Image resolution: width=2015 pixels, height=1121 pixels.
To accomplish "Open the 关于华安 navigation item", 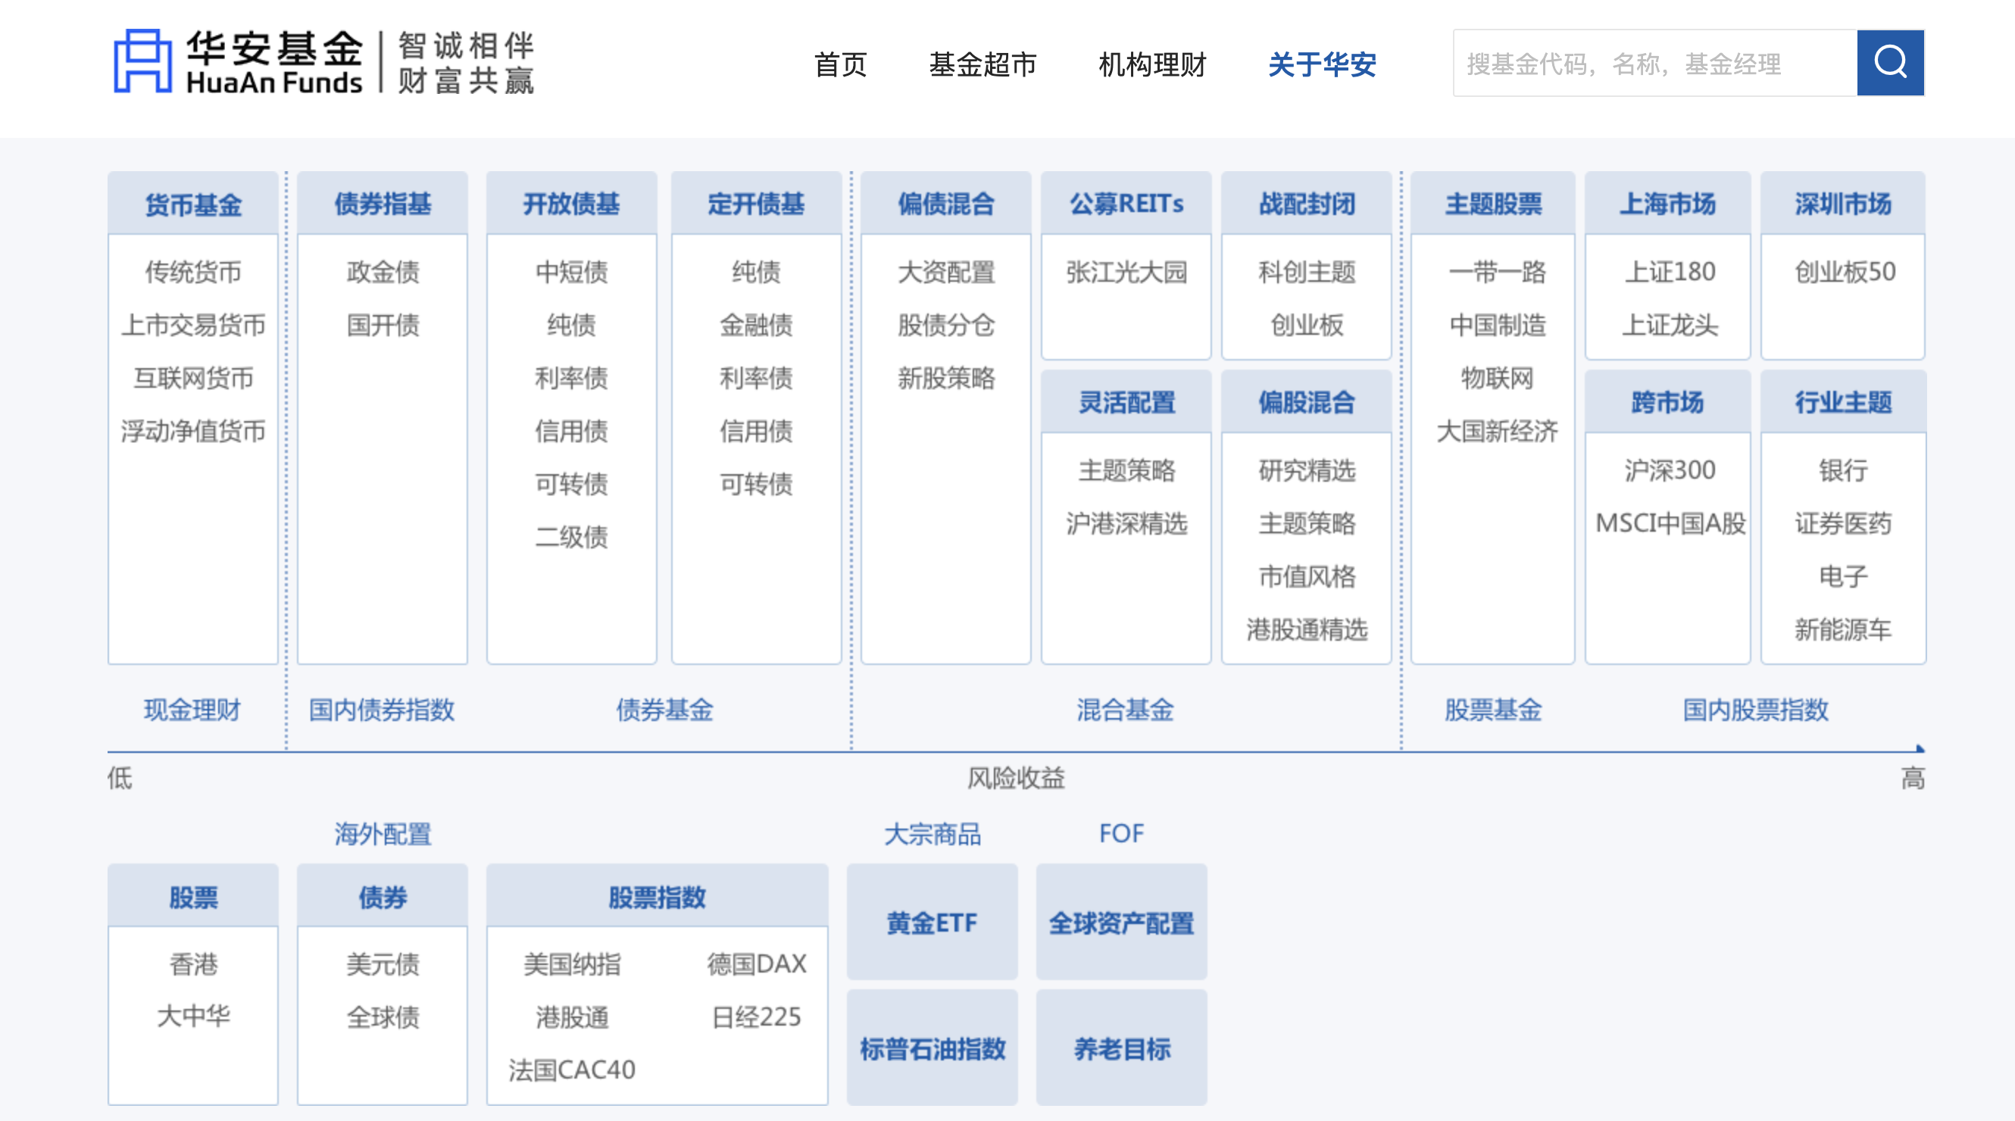I will point(1321,64).
